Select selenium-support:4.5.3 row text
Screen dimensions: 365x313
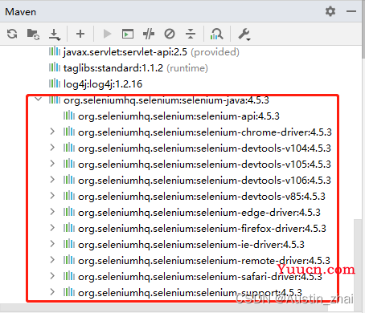(x=190, y=293)
